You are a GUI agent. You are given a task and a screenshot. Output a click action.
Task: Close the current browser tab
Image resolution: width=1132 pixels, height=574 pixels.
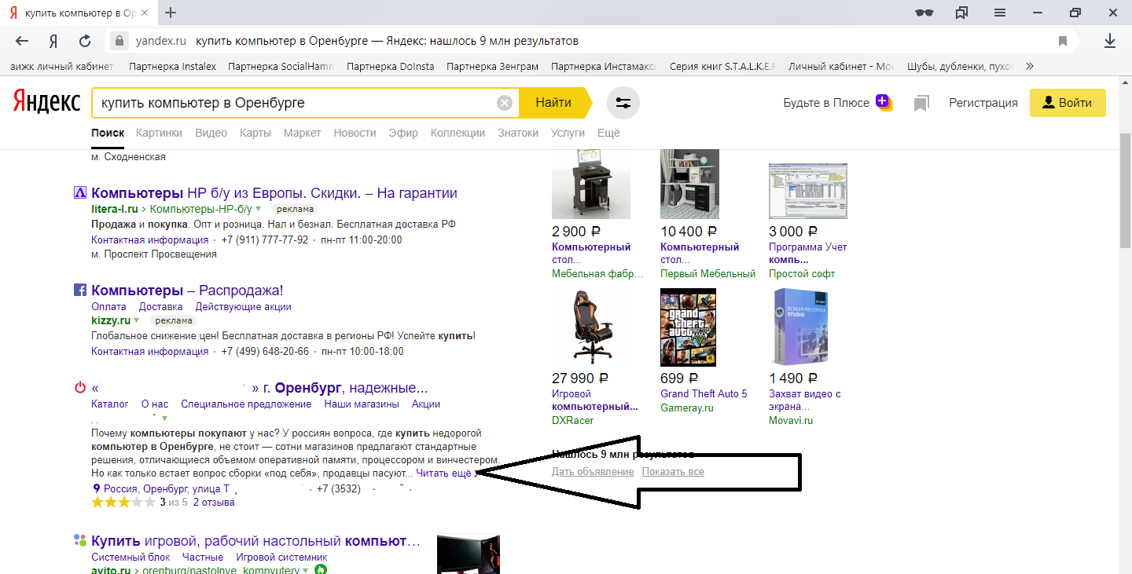144,13
